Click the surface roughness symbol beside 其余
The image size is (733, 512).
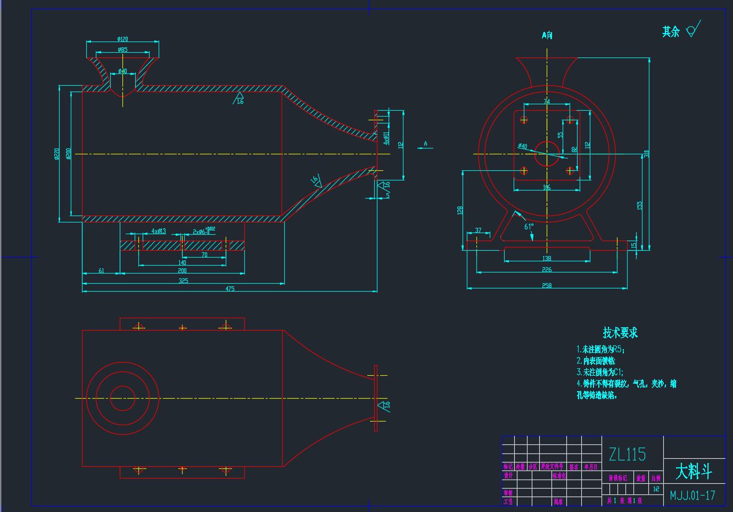[693, 29]
